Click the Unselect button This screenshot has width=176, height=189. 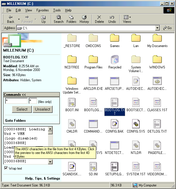point(43,109)
